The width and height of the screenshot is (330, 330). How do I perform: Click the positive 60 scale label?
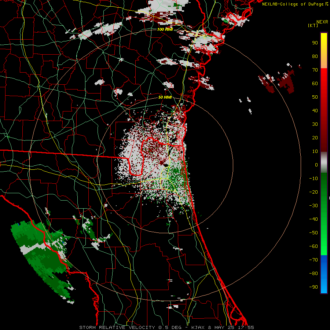315,84
